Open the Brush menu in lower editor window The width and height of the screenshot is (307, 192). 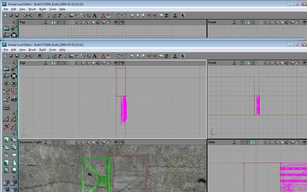[x=32, y=50]
